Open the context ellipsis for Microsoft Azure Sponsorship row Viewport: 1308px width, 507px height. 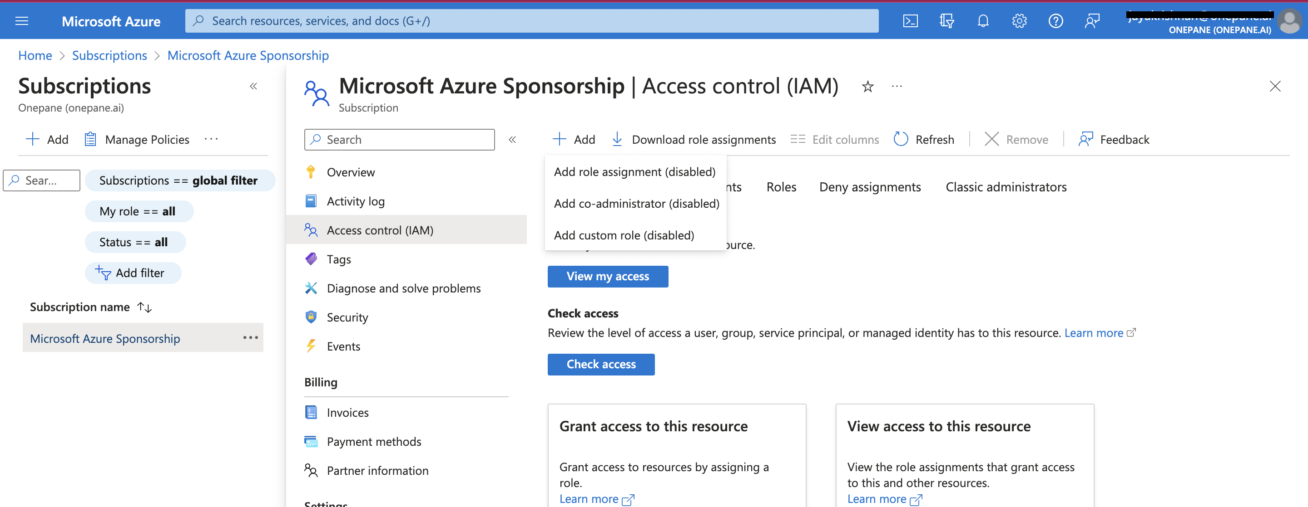pyautogui.click(x=250, y=338)
